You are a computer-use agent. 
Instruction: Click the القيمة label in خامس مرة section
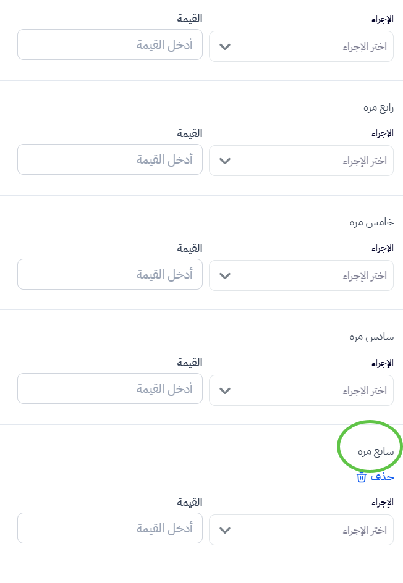click(189, 248)
